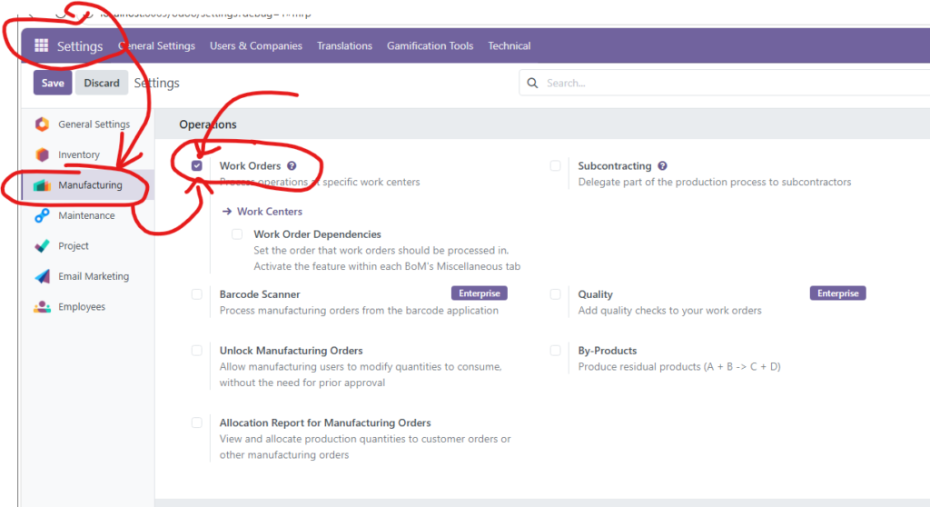This screenshot has height=507, width=930.
Task: Click the Inventory module icon
Action: point(42,154)
